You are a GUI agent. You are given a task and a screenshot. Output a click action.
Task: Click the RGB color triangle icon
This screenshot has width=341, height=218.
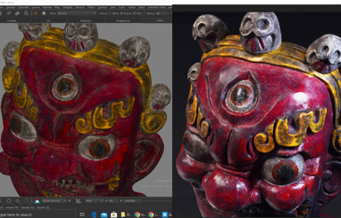coord(37,201)
